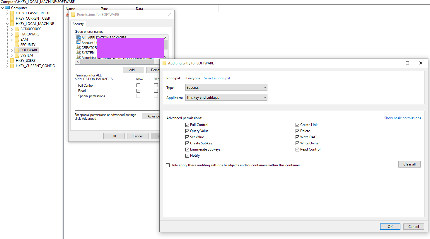
Task: Toggle the Delete permission checkbox
Action: pos(298,131)
